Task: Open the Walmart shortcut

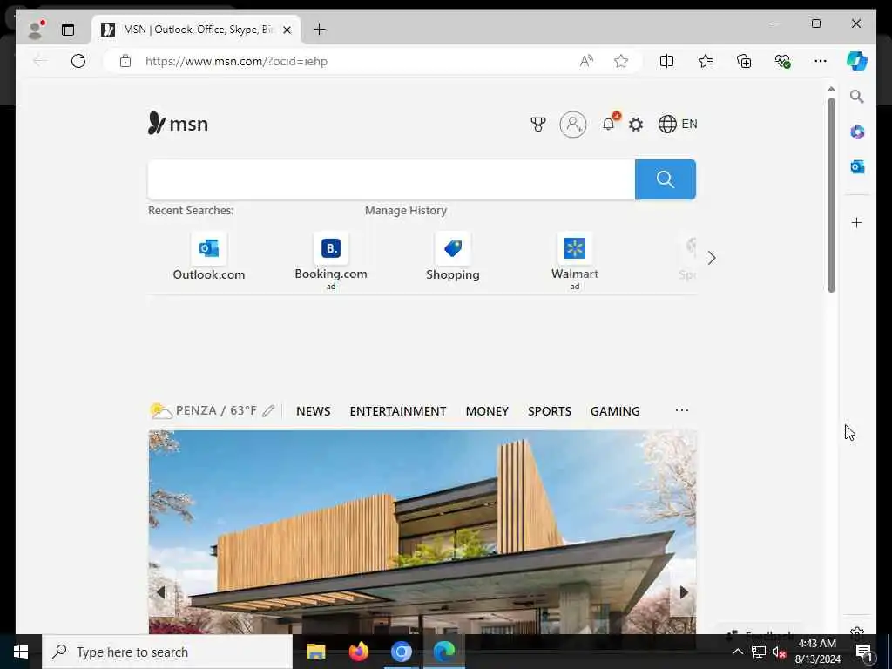Action: (575, 260)
